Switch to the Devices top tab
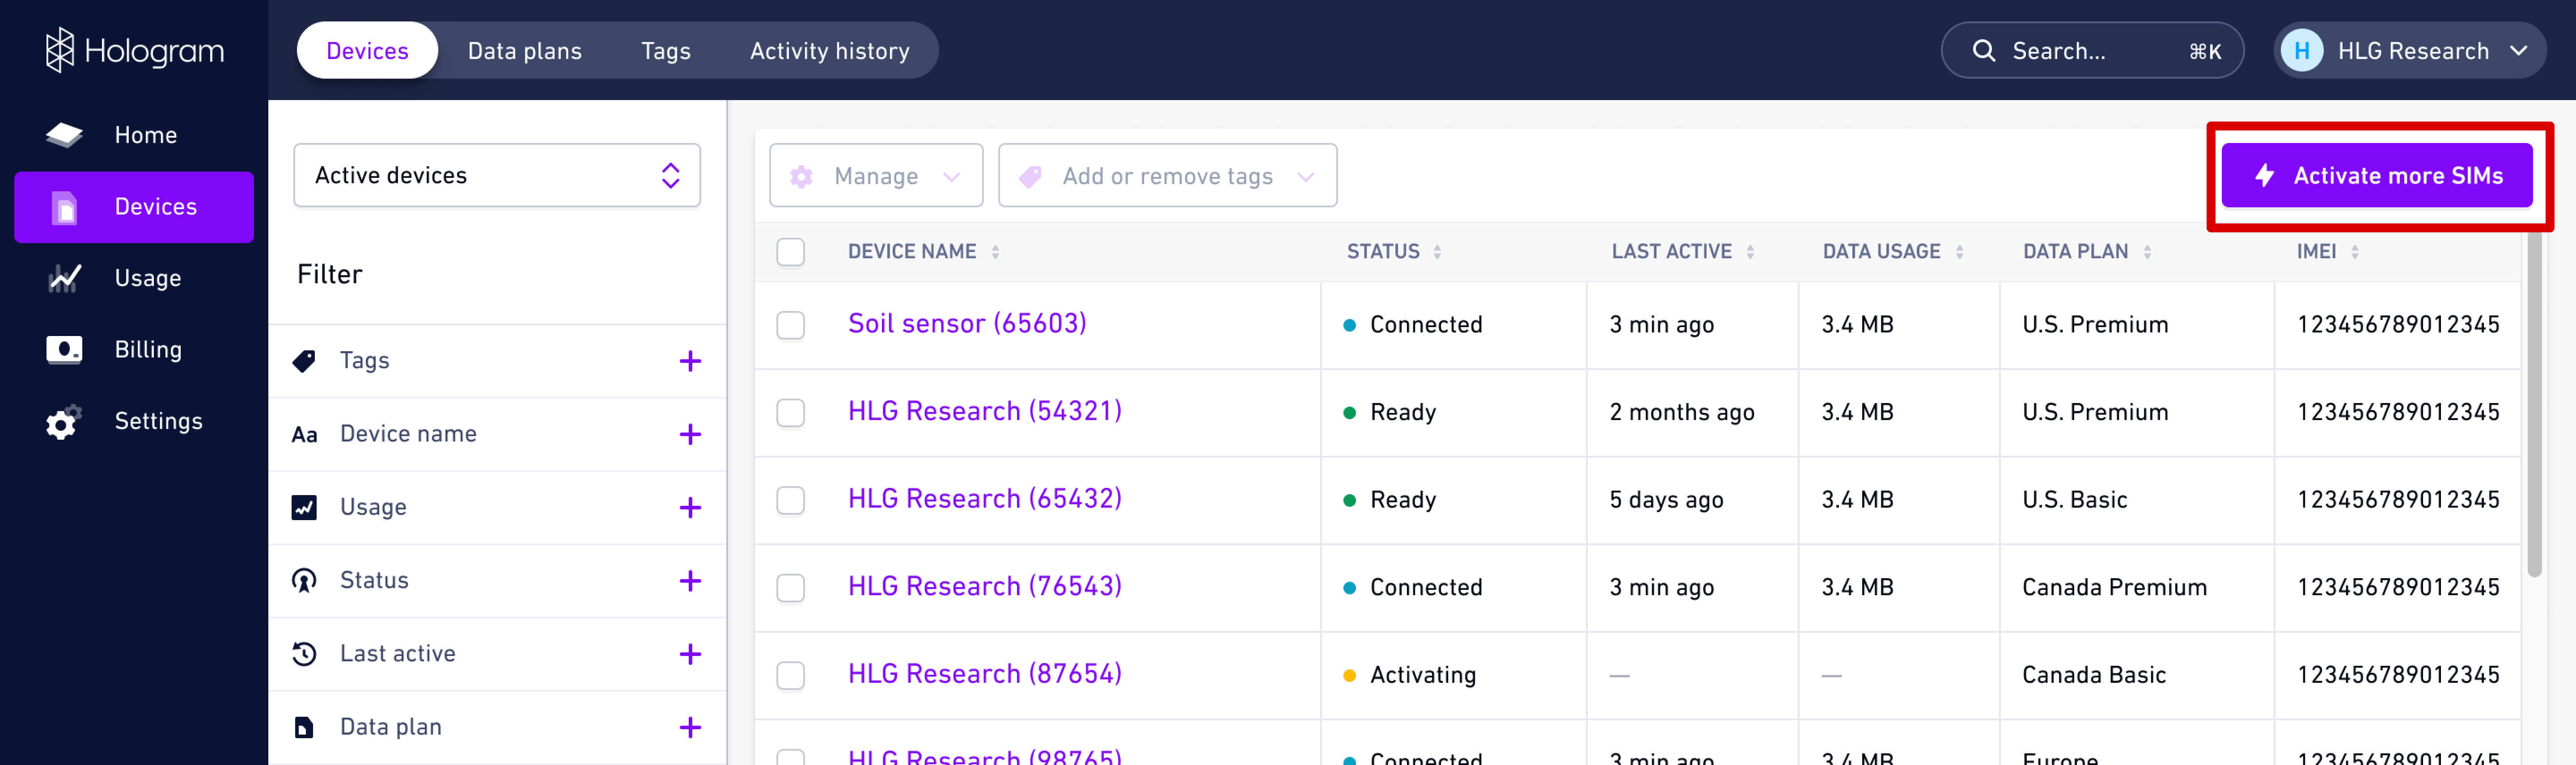This screenshot has width=2576, height=765. coord(367,51)
